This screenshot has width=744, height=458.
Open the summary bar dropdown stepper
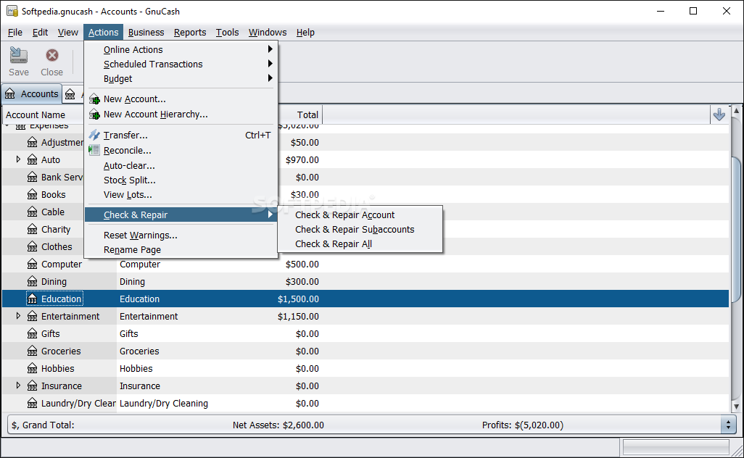[728, 425]
